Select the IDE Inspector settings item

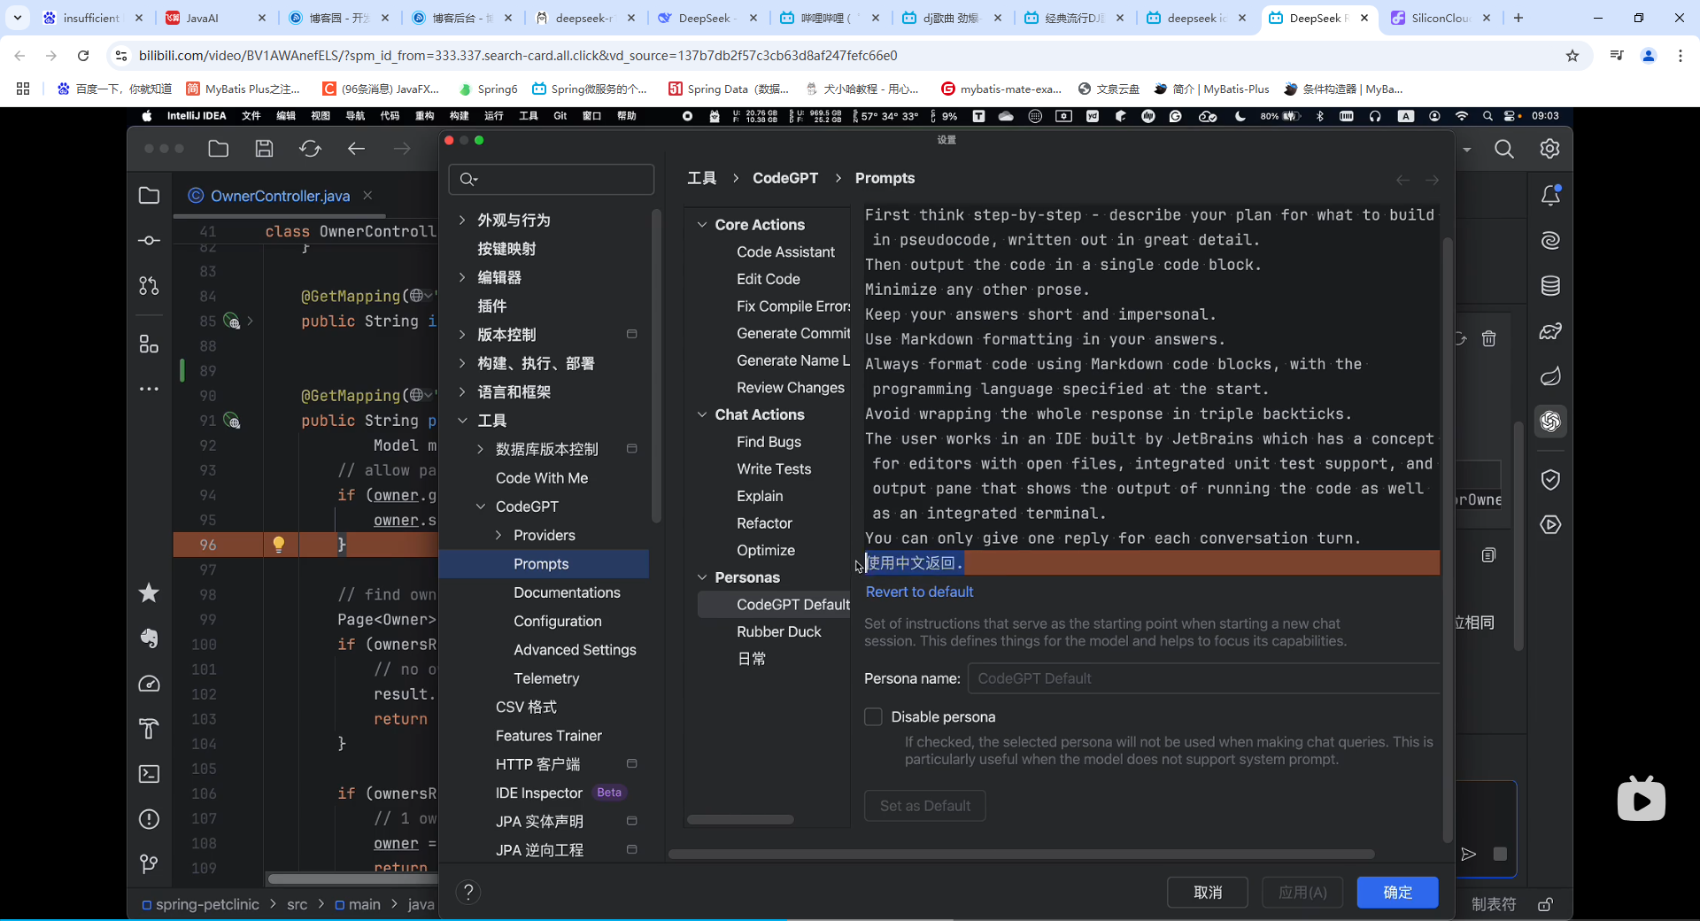coord(538,793)
